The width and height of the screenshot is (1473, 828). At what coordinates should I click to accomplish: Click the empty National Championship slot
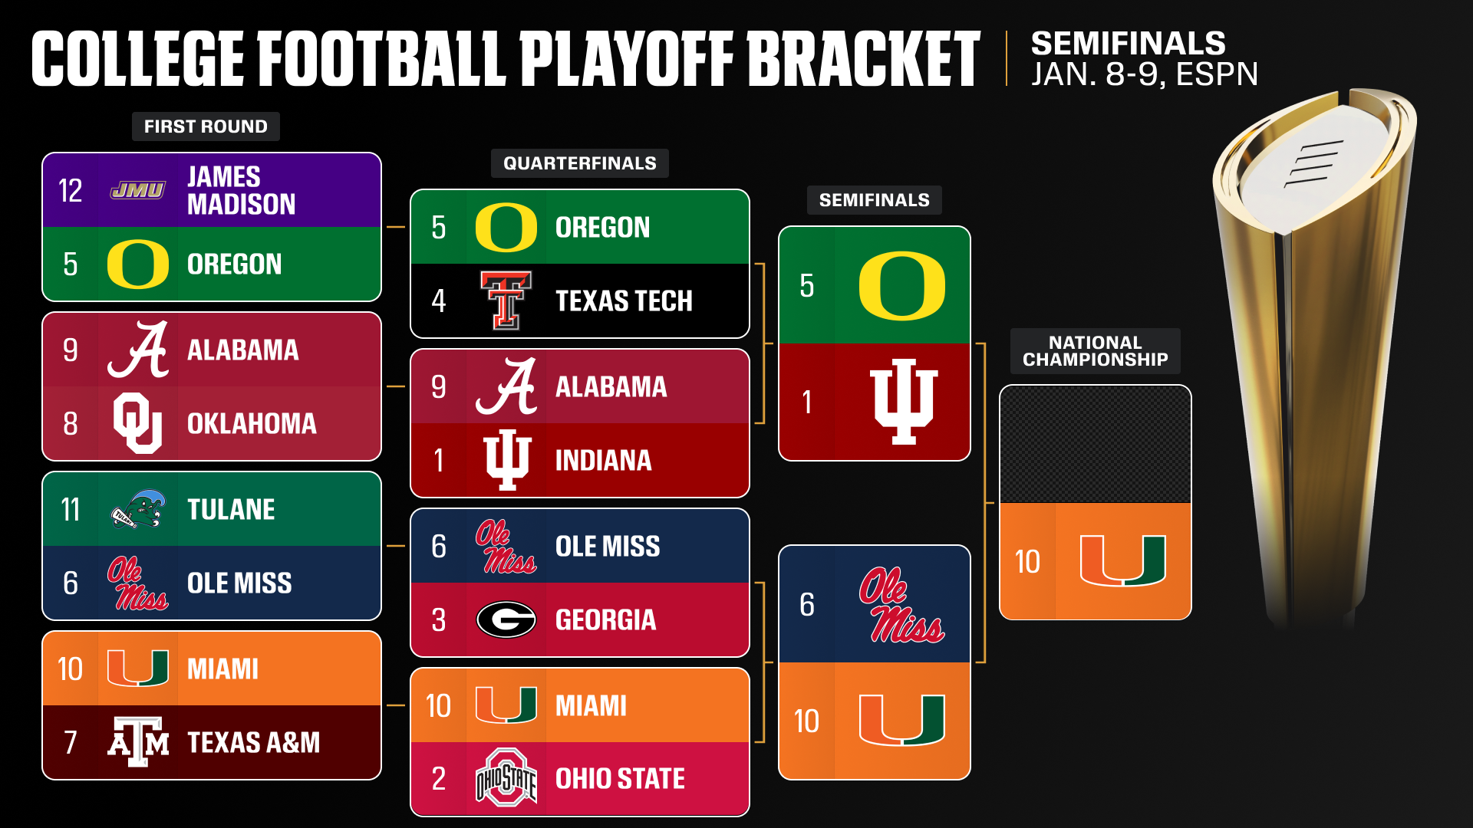[1095, 445]
